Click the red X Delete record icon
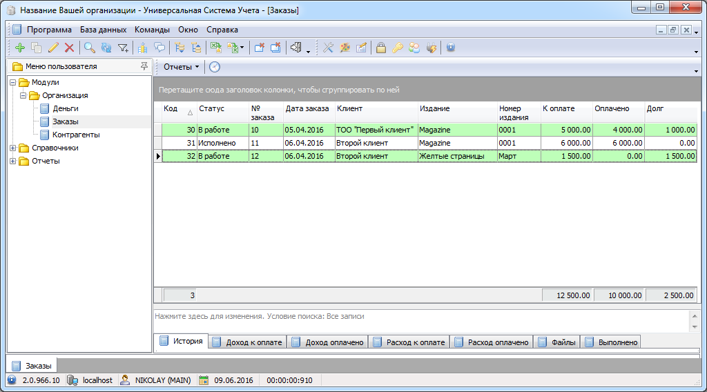 click(x=69, y=48)
